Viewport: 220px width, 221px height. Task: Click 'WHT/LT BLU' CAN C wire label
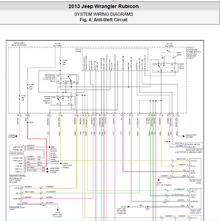click(x=32, y=170)
